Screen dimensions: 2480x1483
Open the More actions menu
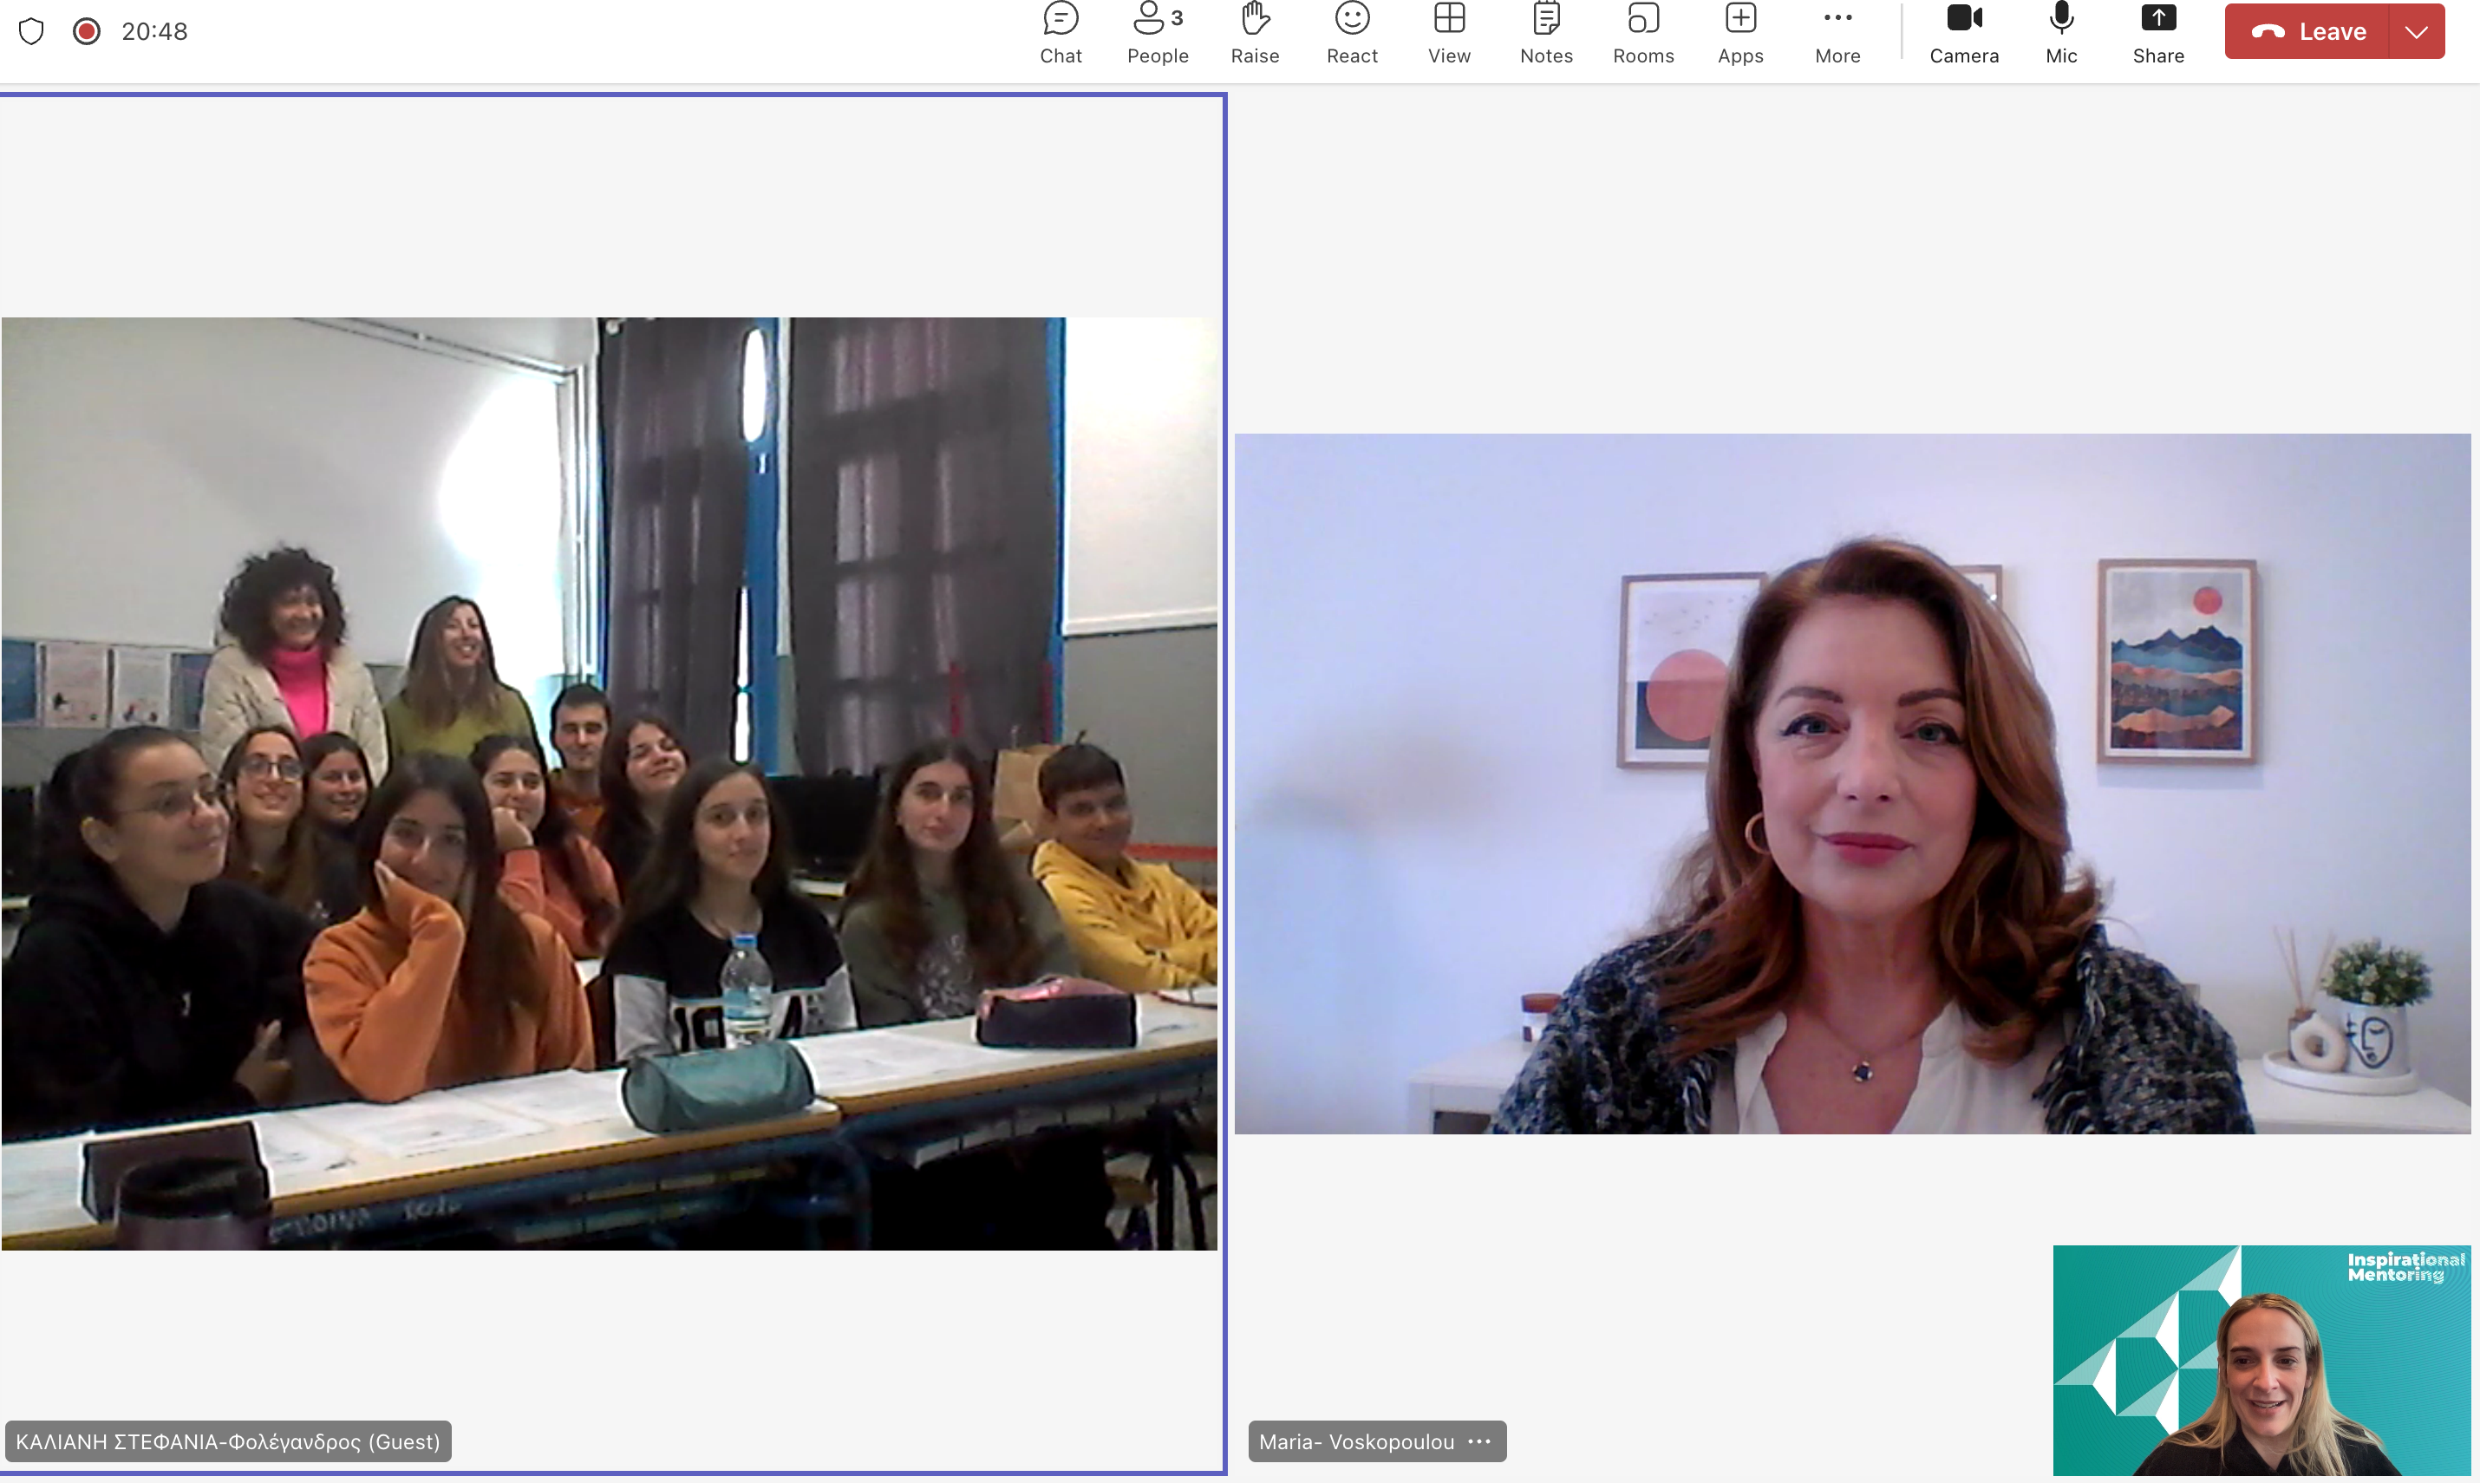[x=1837, y=33]
